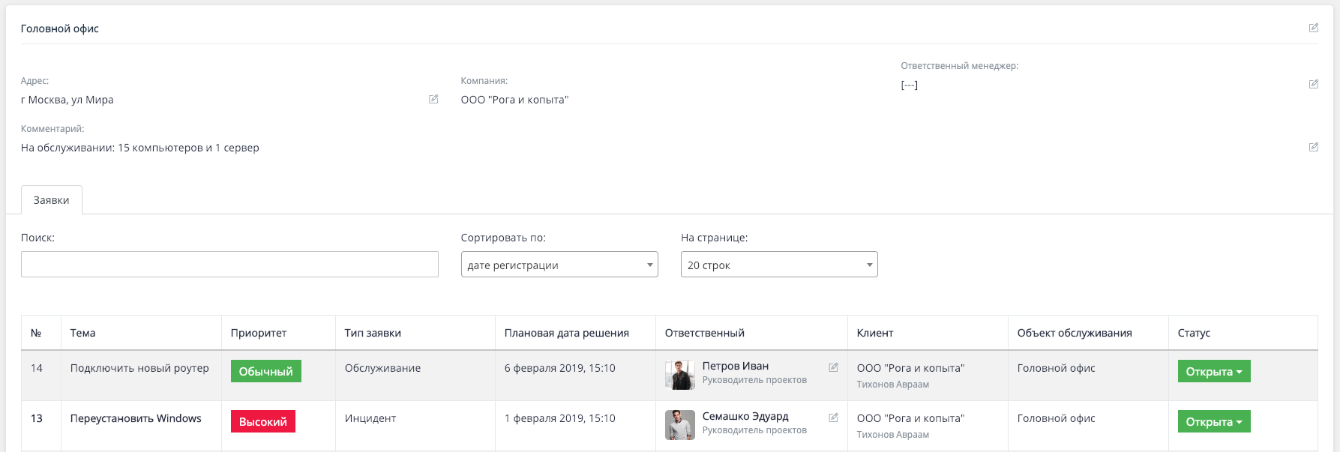Open the Сортировать по dropdown
The width and height of the screenshot is (1340, 452).
(x=559, y=265)
